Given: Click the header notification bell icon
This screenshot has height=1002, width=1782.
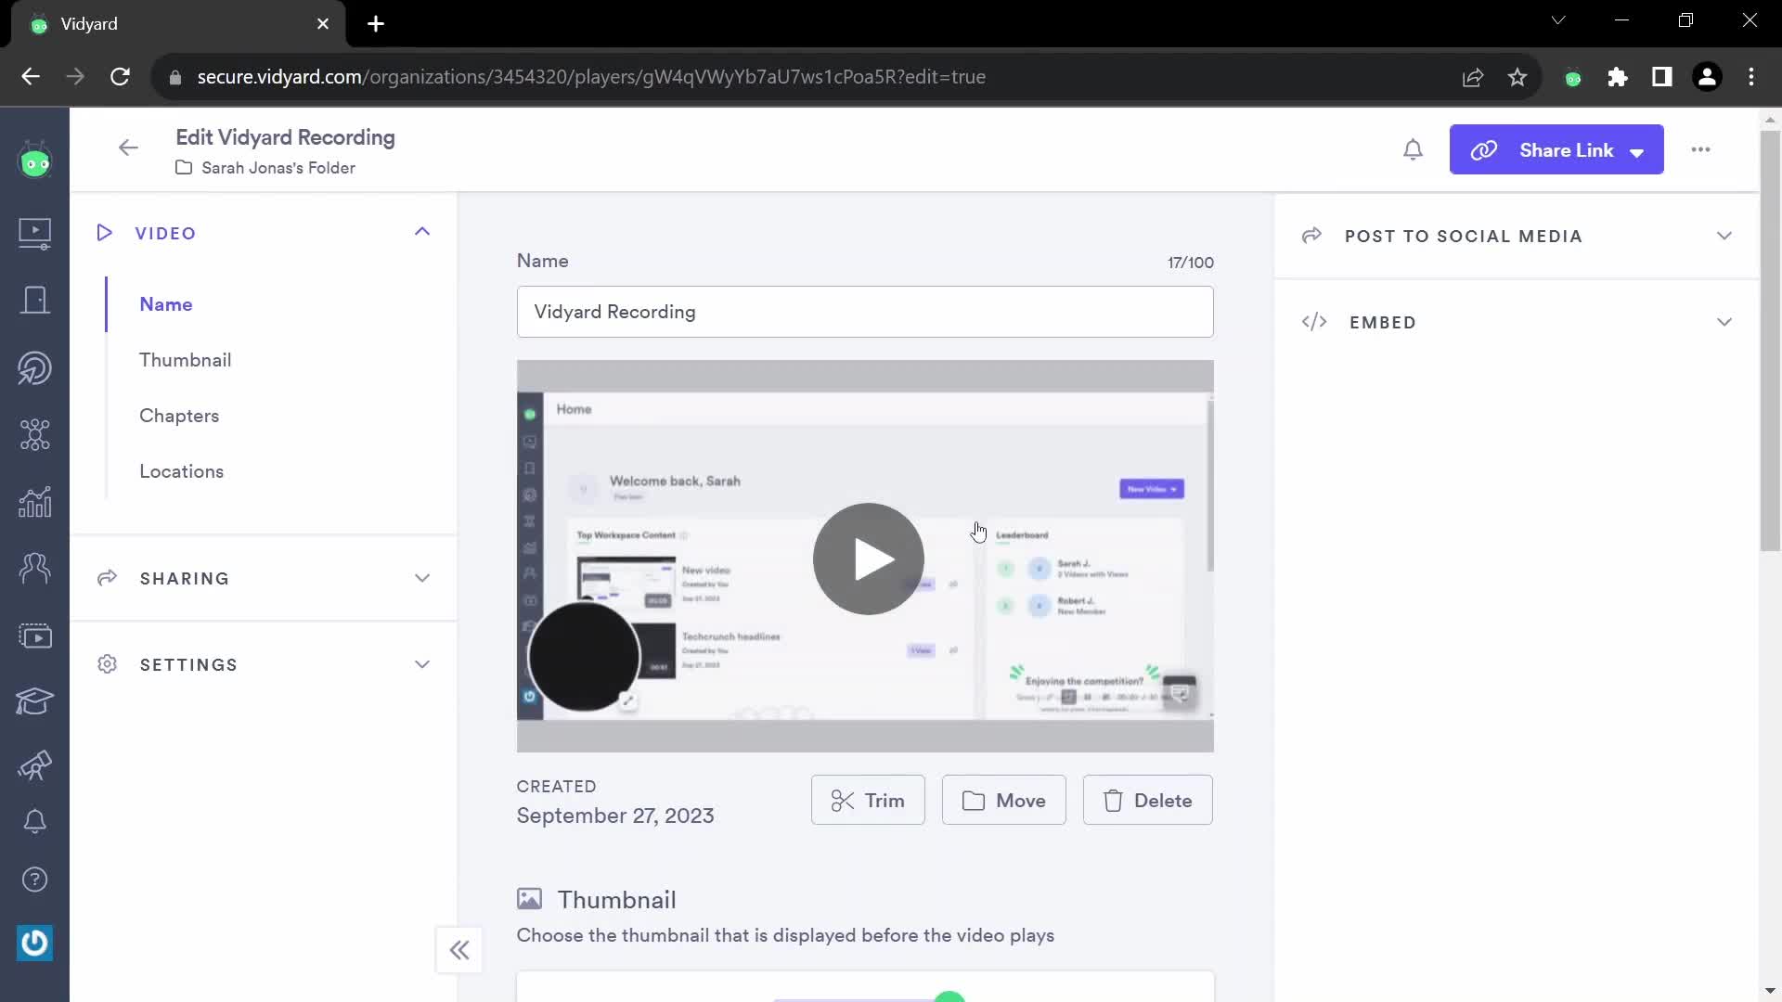Looking at the screenshot, I should coord(1413,149).
